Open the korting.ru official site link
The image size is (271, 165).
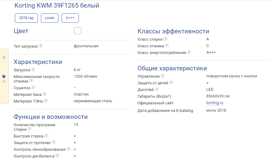[x=215, y=103]
